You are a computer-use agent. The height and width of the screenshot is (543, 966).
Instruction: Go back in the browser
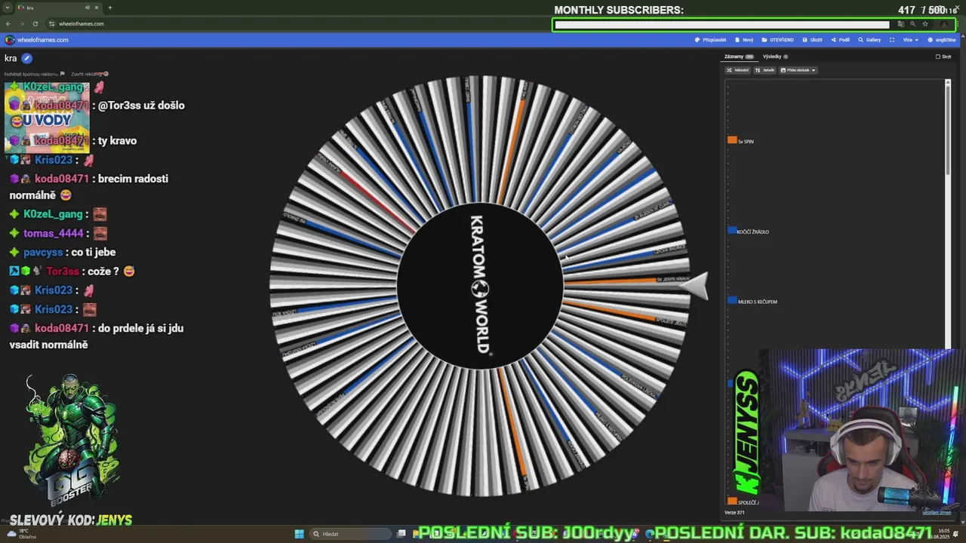8,23
